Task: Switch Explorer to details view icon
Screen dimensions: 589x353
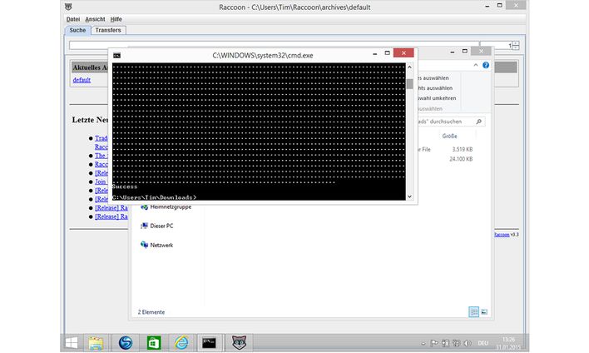Action: [x=474, y=311]
